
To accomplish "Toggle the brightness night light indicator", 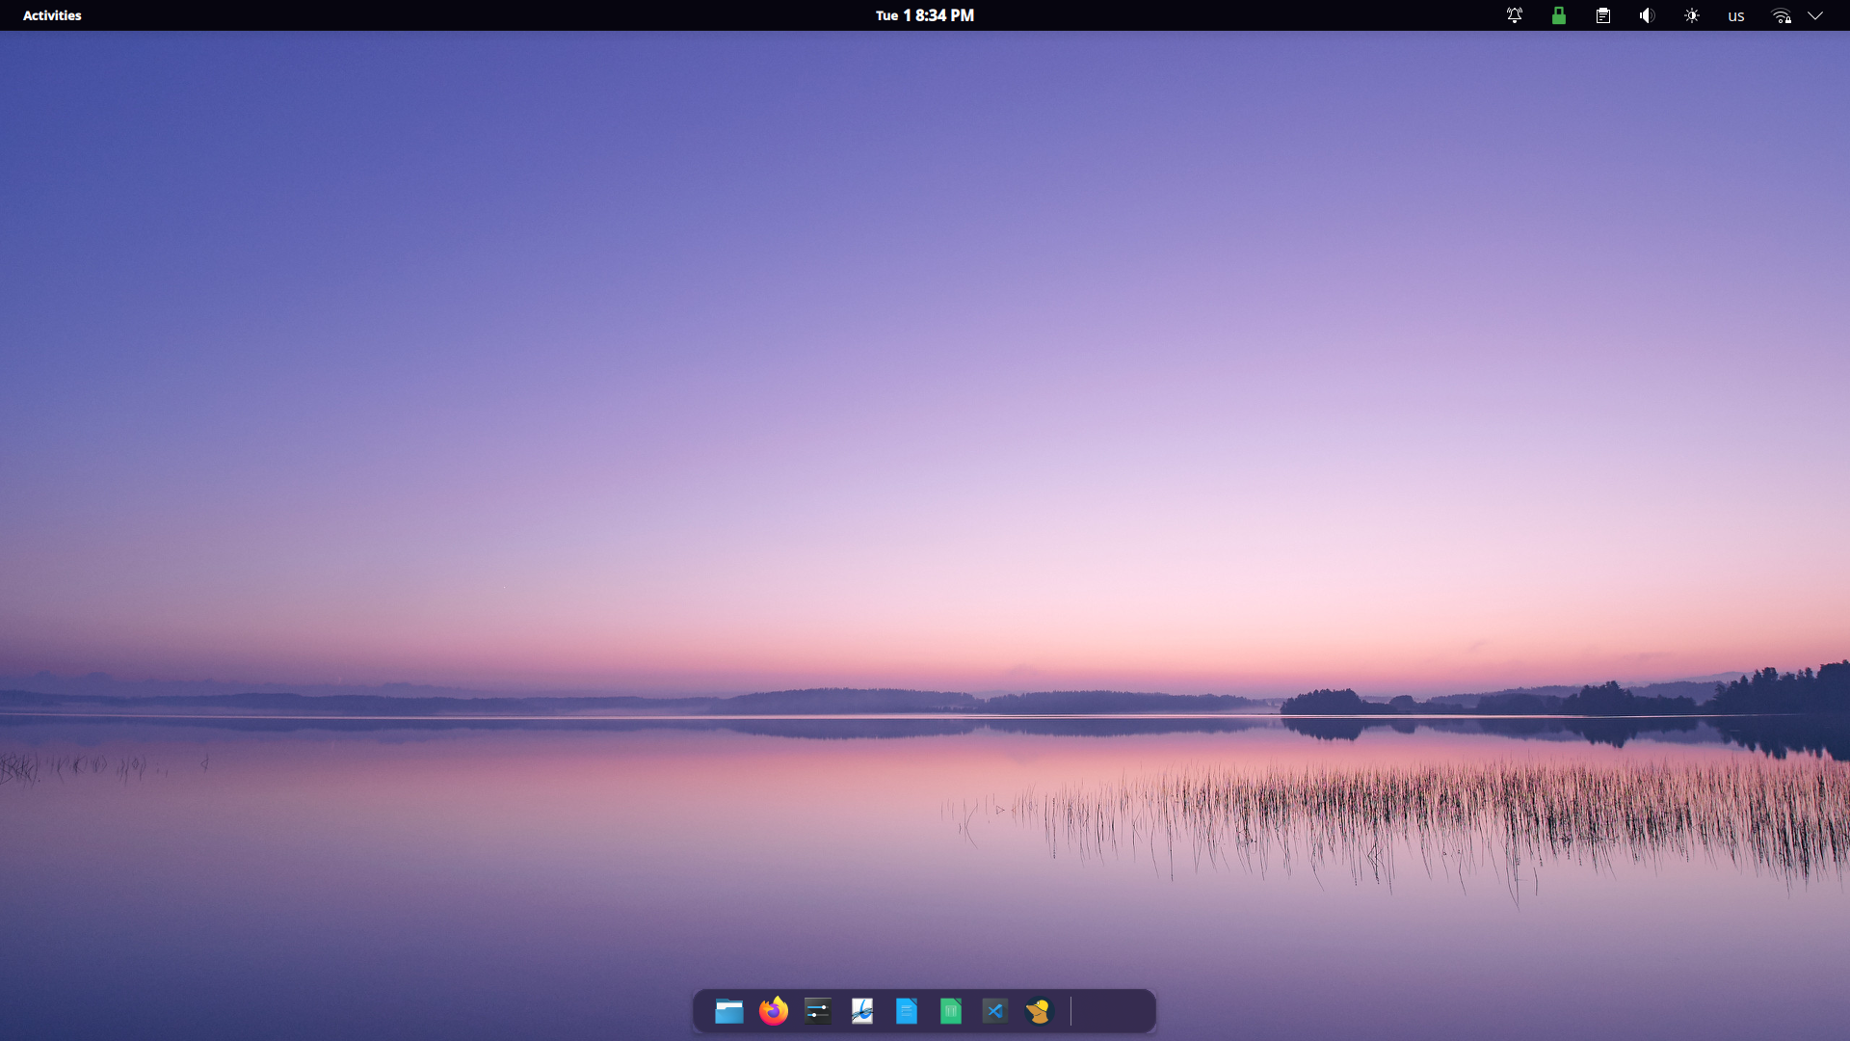I will coord(1692,15).
